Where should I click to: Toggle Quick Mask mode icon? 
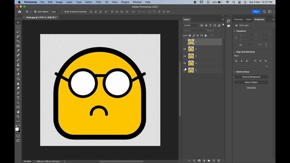18,136
